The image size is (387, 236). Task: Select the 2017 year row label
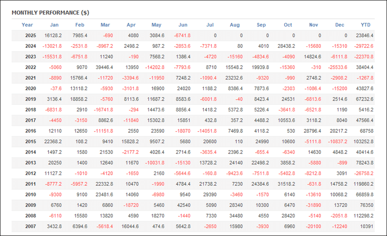(31, 120)
